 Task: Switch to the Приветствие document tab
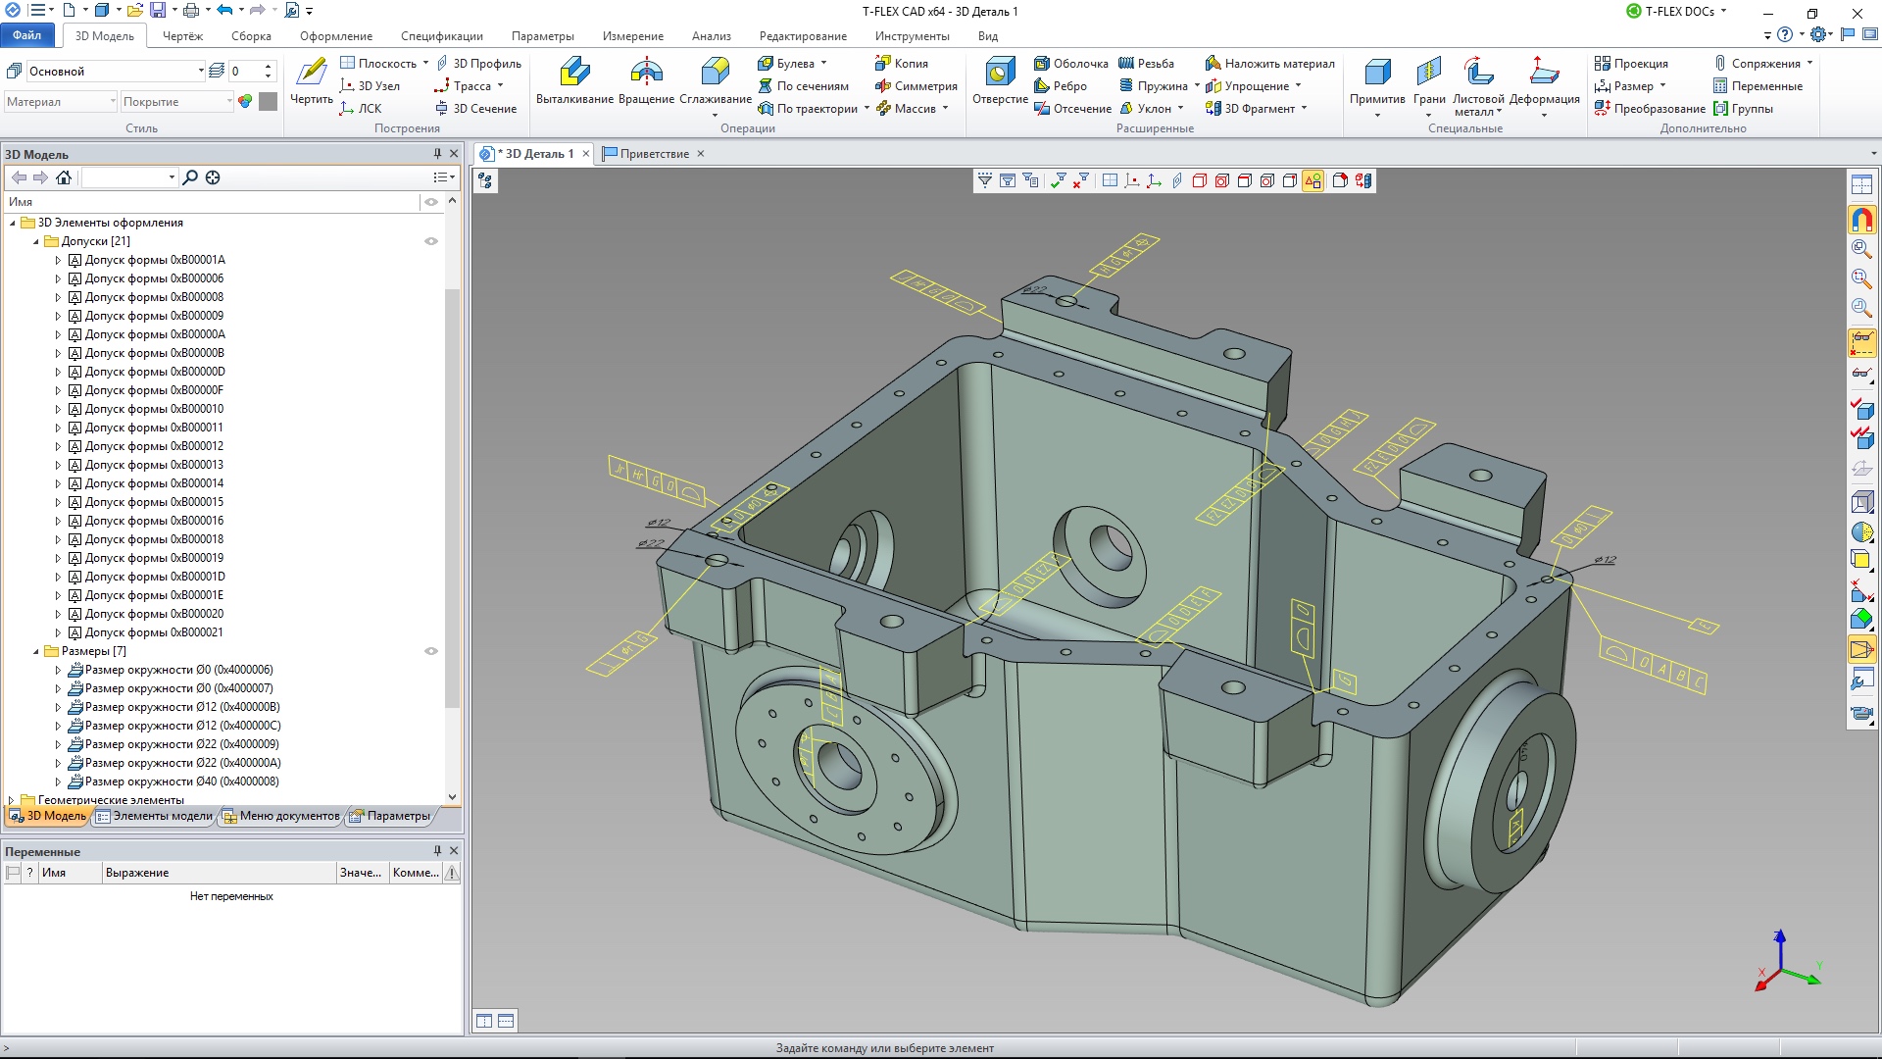click(654, 154)
